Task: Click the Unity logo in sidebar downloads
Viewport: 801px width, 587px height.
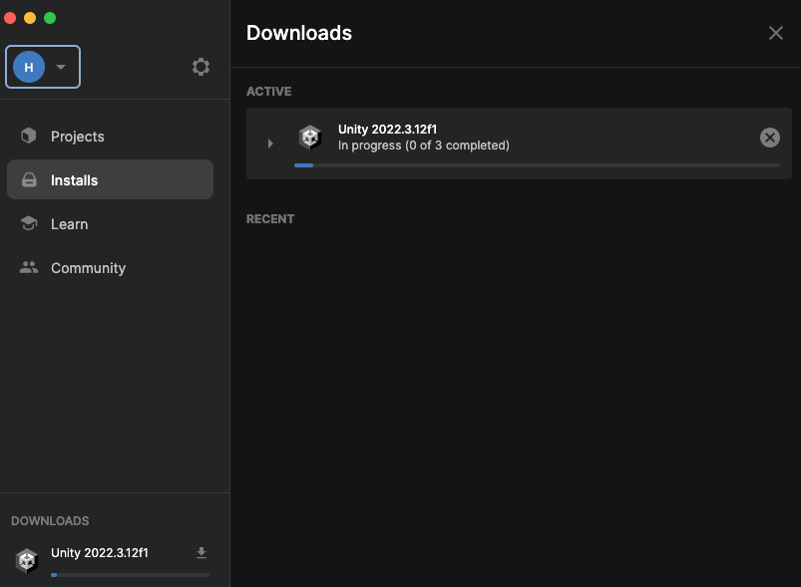Action: 27,560
